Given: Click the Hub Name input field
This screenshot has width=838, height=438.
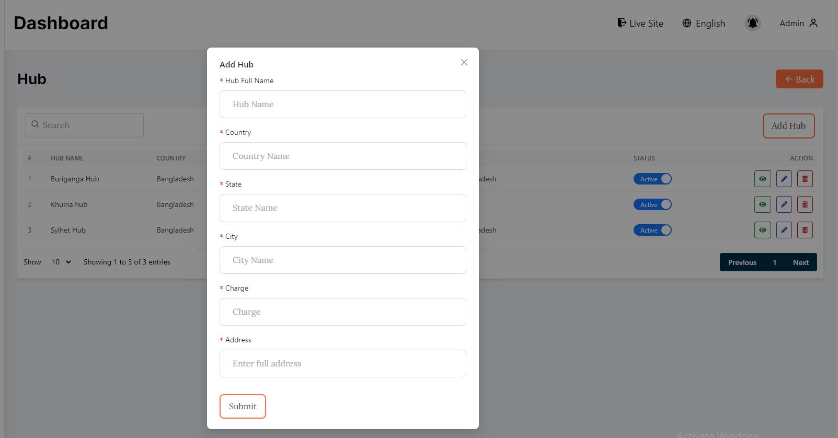Looking at the screenshot, I should 342,105.
